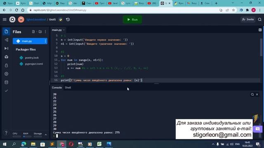The height and width of the screenshot is (148, 264).
Task: Open the Settings gear sidebar icon
Action: pyautogui.click(x=7, y=74)
